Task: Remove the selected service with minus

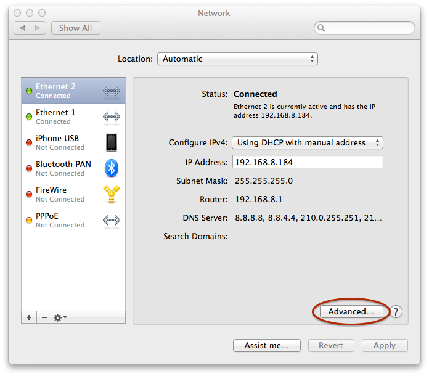Action: (x=44, y=317)
